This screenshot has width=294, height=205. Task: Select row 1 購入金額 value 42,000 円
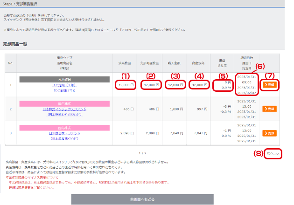pyautogui.click(x=175, y=85)
